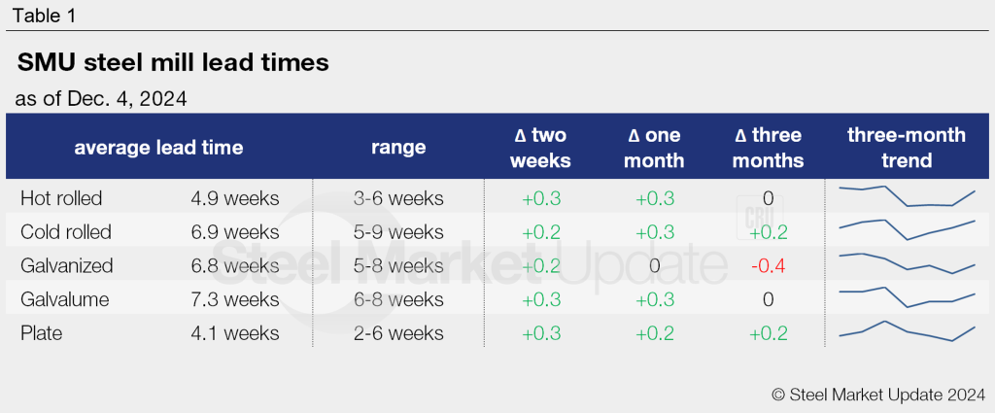Click the Galvalume three-month trend sparkline
This screenshot has width=995, height=413.
[906, 296]
